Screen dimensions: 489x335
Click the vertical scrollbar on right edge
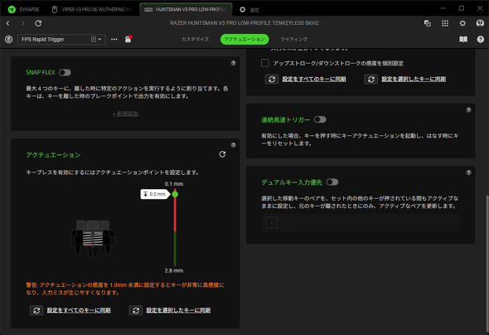click(x=487, y=264)
